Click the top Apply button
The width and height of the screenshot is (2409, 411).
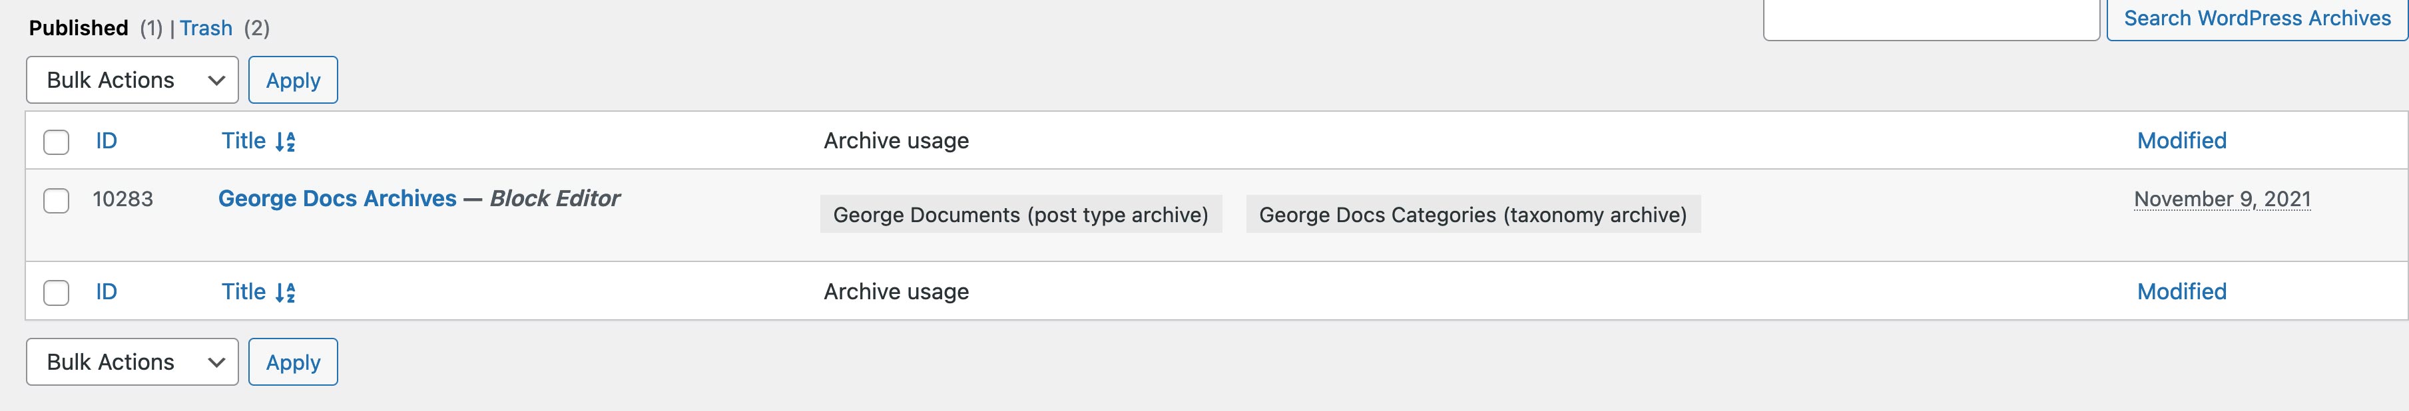(293, 80)
